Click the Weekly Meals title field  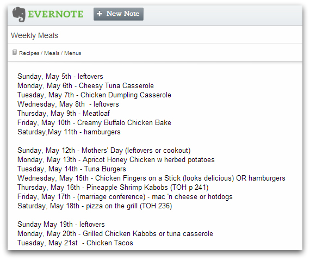[x=155, y=35]
